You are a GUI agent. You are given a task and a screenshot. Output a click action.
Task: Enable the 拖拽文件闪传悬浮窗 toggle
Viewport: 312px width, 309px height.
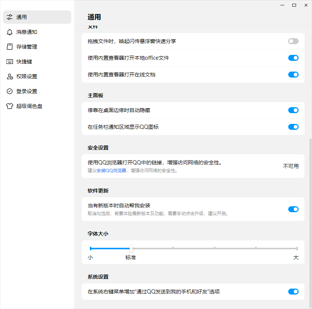pyautogui.click(x=293, y=41)
